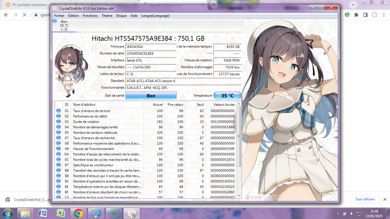Open the Chrome extensions puzzle icon
The image size is (390, 219).
[356, 15]
